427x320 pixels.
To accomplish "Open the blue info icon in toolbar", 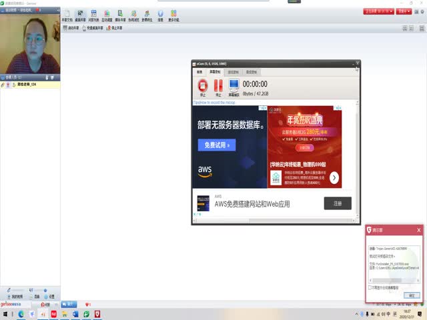I will (x=160, y=16).
